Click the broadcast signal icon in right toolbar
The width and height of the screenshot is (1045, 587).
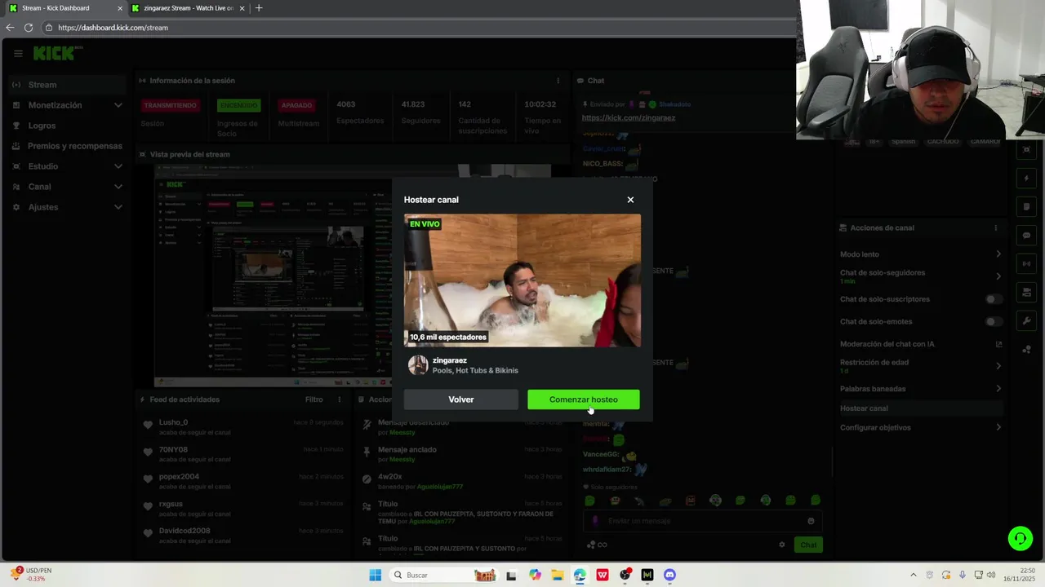pos(1027,264)
